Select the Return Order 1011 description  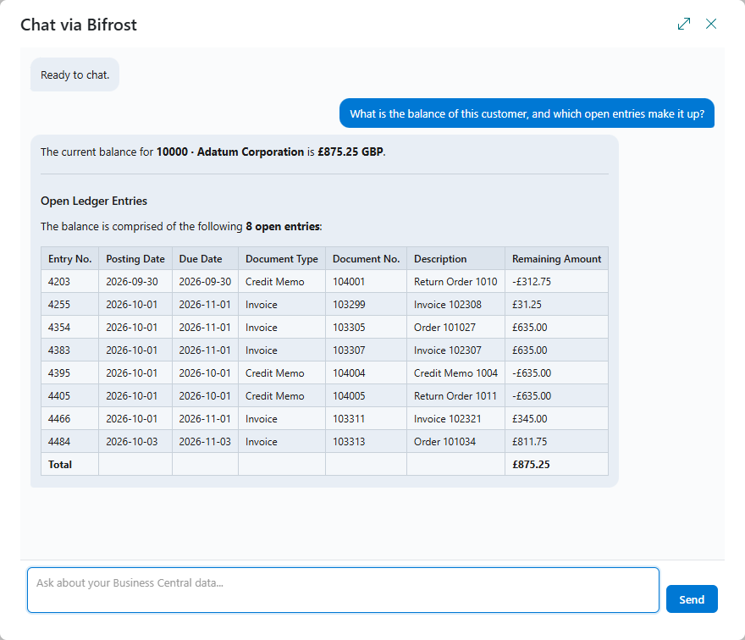[x=455, y=396]
